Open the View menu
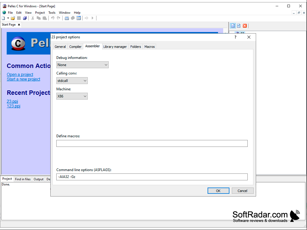Image resolution: width=307 pixels, height=230 pixels. coord(28,13)
